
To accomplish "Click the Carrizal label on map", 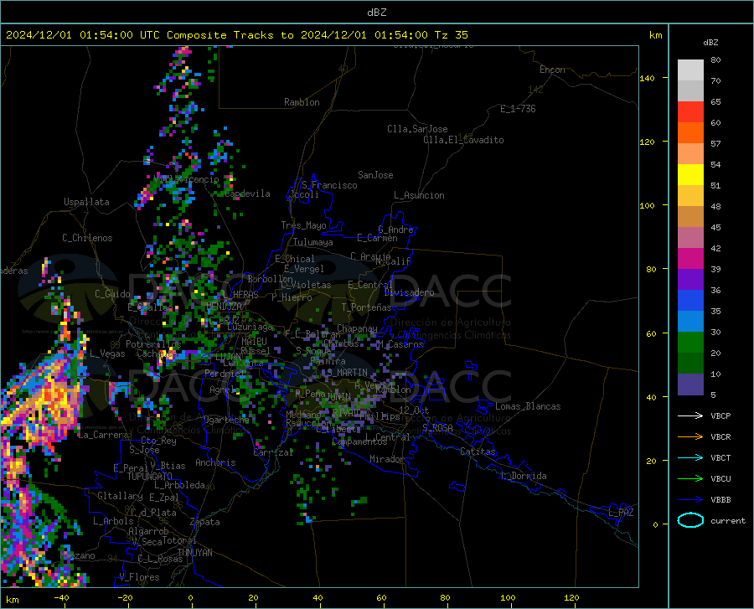I will (273, 453).
